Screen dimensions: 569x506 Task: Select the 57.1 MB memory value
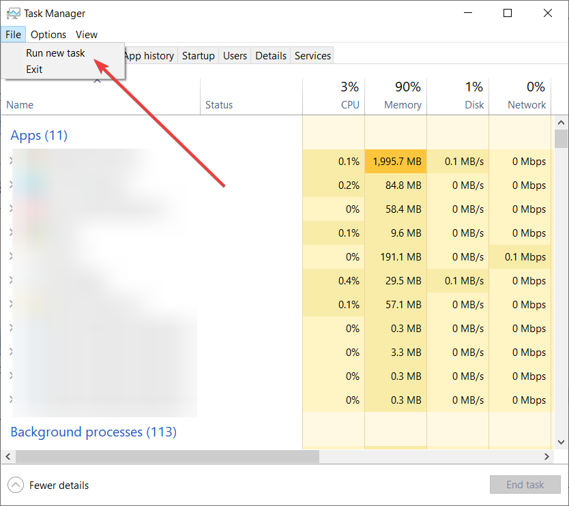click(403, 305)
